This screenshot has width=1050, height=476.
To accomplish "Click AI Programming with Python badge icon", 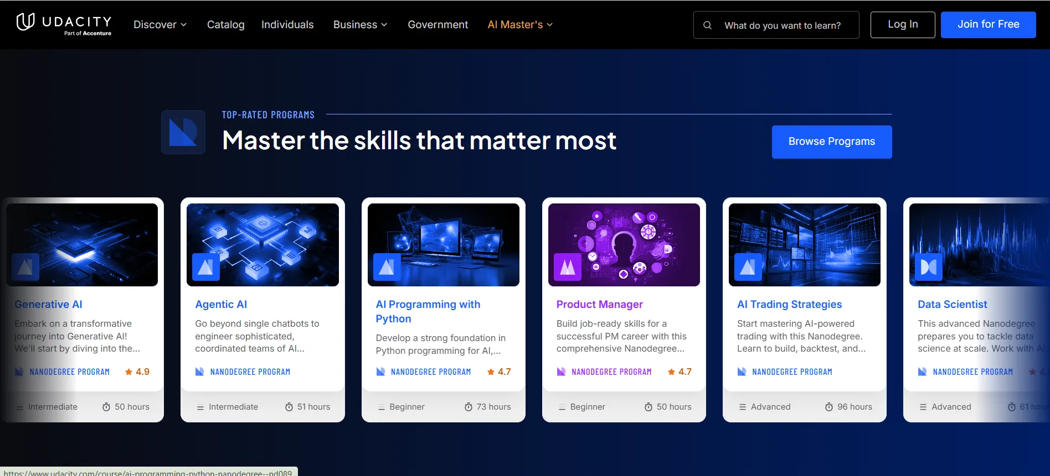I will [x=387, y=267].
